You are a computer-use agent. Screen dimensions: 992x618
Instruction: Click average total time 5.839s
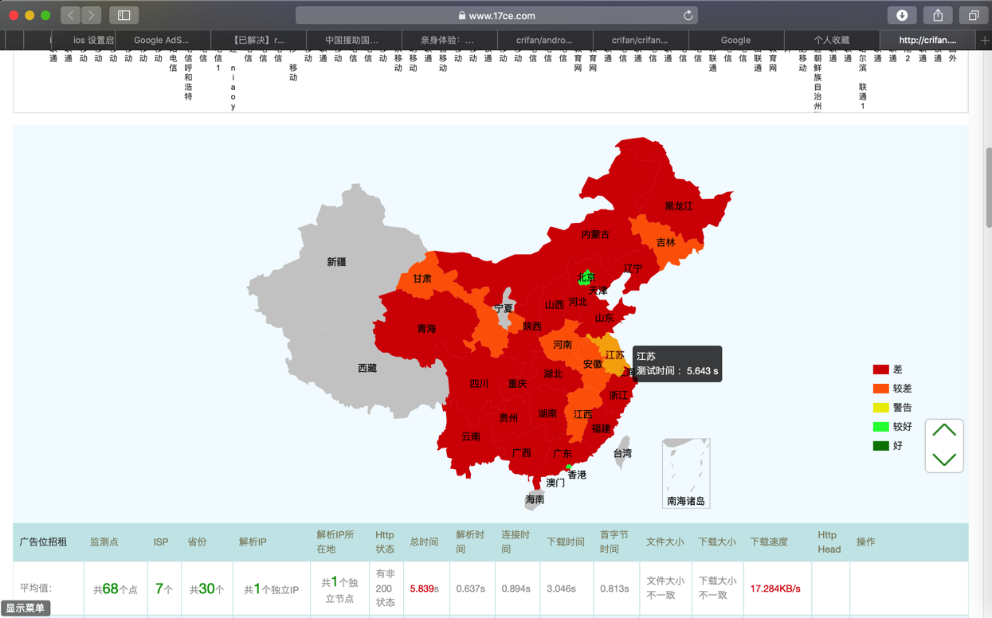click(x=424, y=589)
